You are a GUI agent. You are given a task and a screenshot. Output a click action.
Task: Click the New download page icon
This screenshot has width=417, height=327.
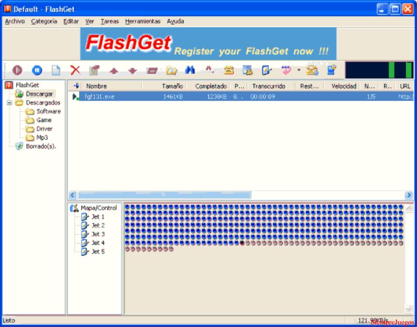point(56,70)
